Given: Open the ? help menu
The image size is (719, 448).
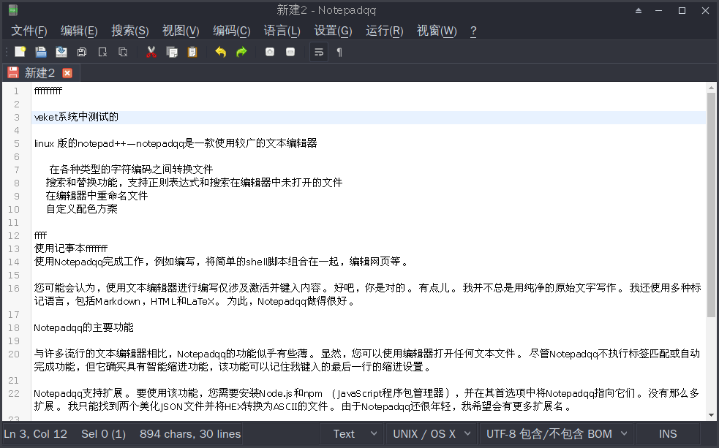Looking at the screenshot, I should (x=473, y=31).
